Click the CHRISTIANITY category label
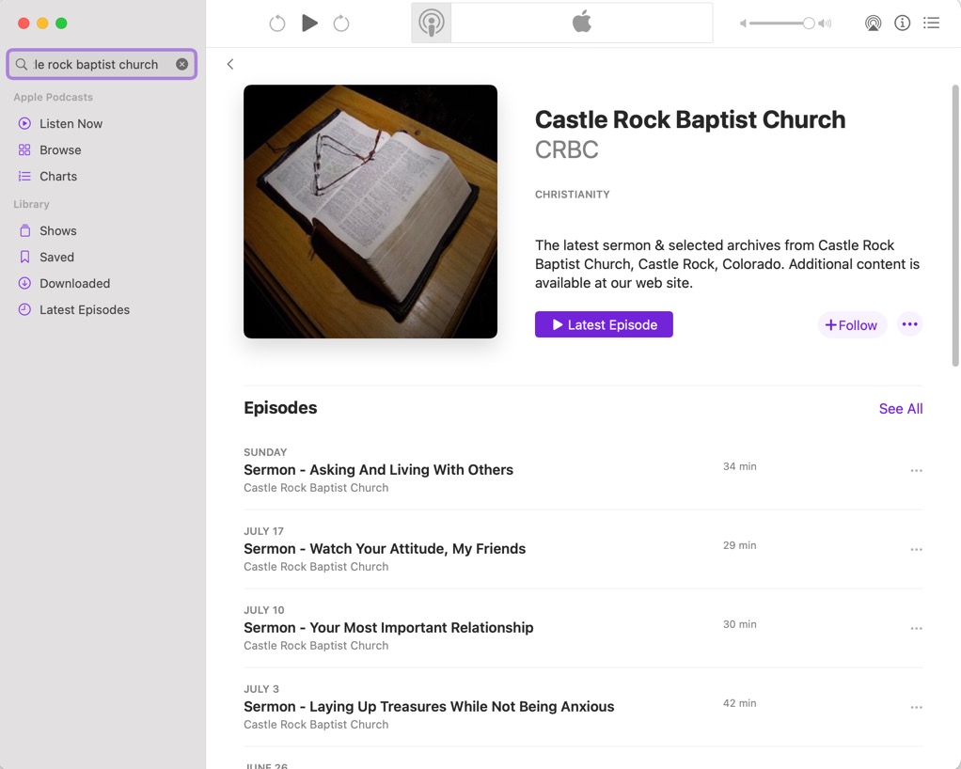 (572, 195)
